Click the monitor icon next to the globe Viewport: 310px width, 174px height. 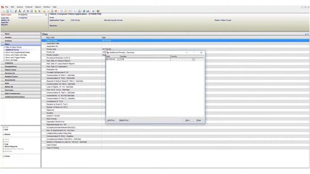point(88,11)
